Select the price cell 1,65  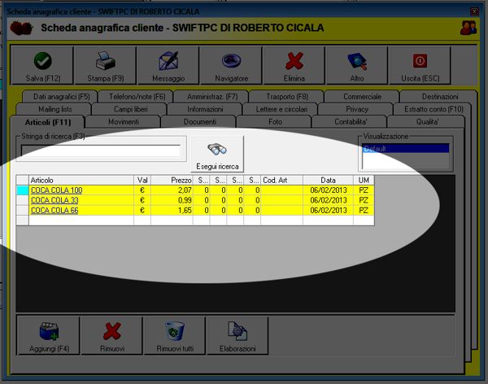172,211
